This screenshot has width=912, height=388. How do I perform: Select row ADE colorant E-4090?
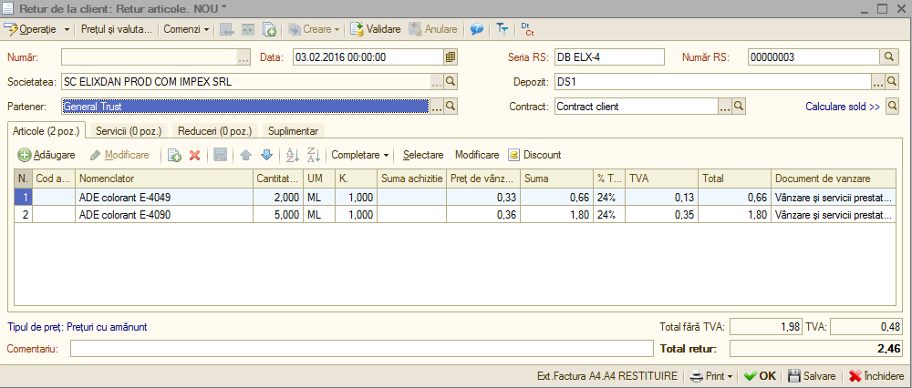(455, 214)
